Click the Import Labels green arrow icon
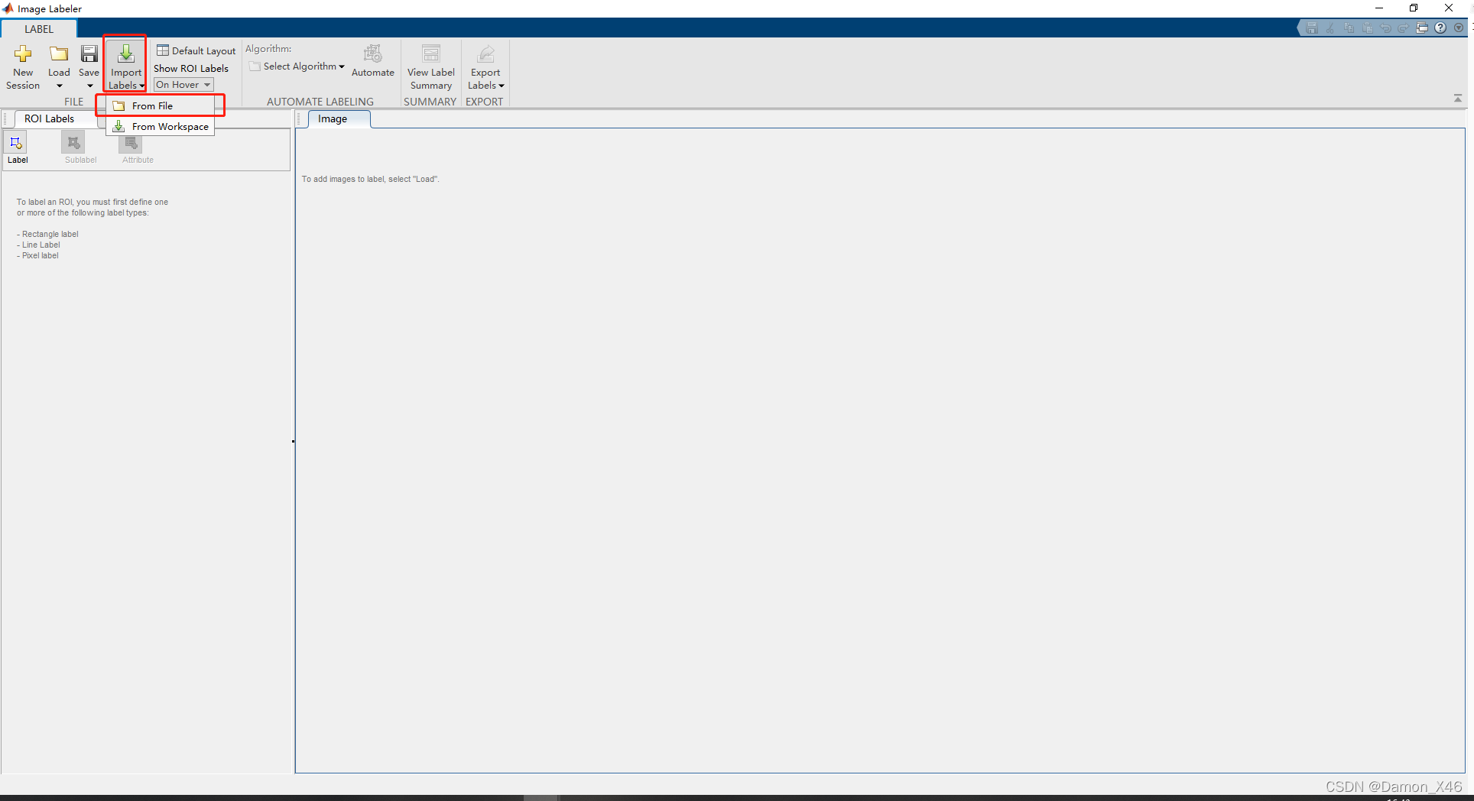This screenshot has width=1474, height=801. tap(126, 54)
